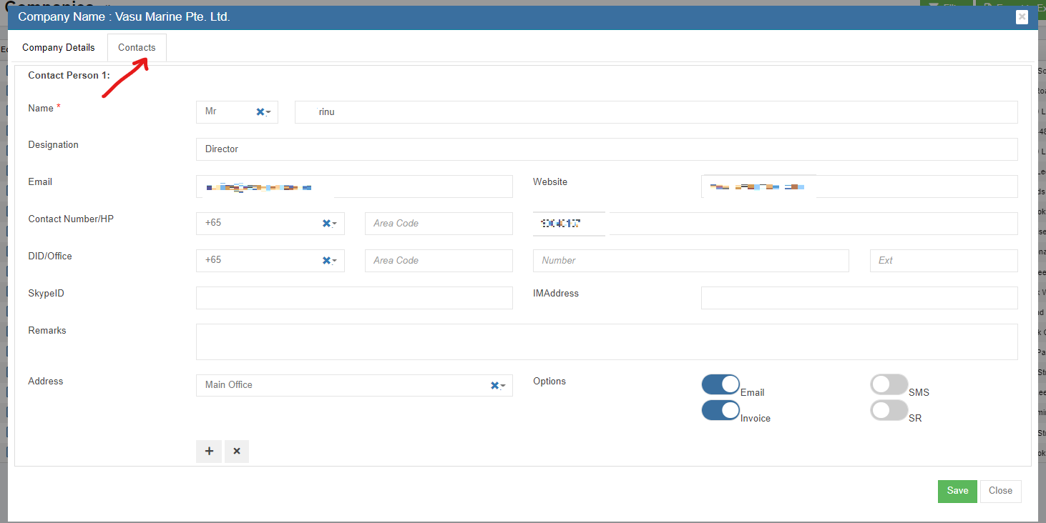1046x523 pixels.
Task: Close dialog using top-right X icon
Action: coord(1022,16)
